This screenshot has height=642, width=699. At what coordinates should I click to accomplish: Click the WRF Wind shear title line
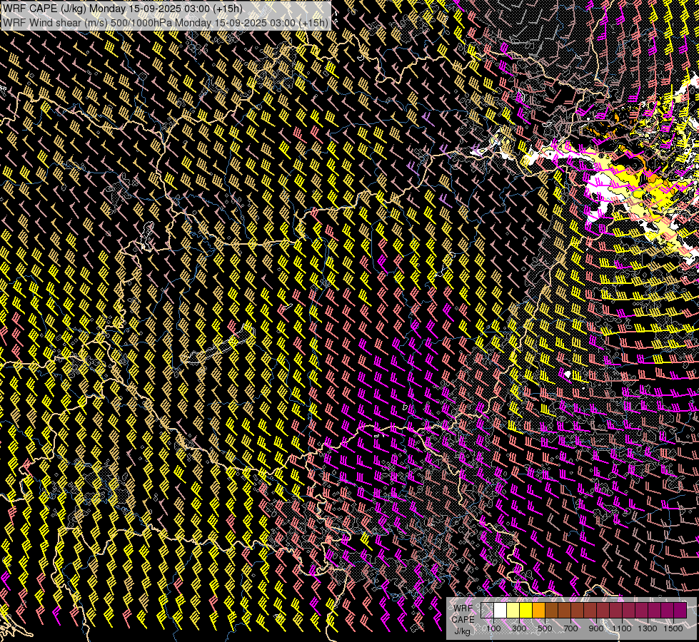click(166, 22)
